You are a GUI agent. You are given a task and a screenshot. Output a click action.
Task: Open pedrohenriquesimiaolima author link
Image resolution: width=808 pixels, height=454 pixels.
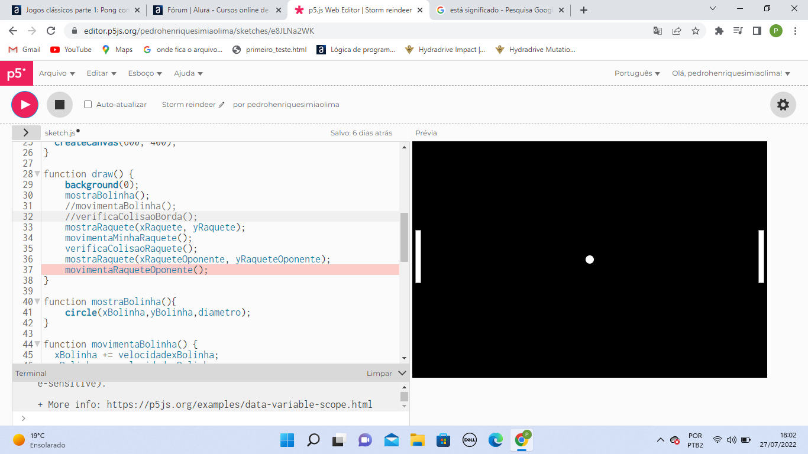(x=293, y=105)
